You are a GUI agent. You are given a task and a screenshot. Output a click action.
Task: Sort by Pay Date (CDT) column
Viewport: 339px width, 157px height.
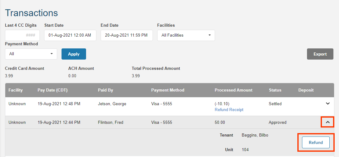[53, 90]
